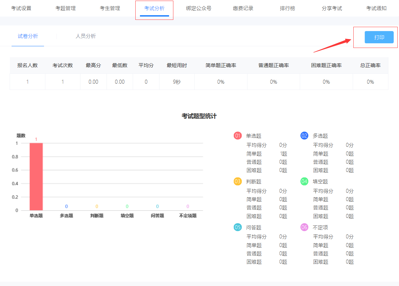Click the yellow 03 true-false badge
Image resolution: width=399 pixels, height=286 pixels.
(238, 182)
